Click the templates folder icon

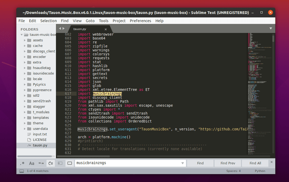pos(29,118)
